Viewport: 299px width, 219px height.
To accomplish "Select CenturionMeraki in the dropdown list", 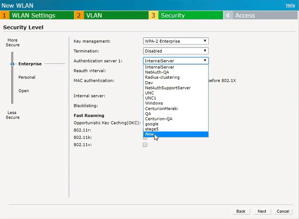I will 161,108.
